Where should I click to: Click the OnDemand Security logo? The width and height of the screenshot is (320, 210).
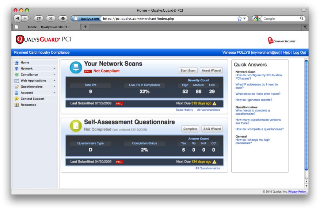coord(282,41)
